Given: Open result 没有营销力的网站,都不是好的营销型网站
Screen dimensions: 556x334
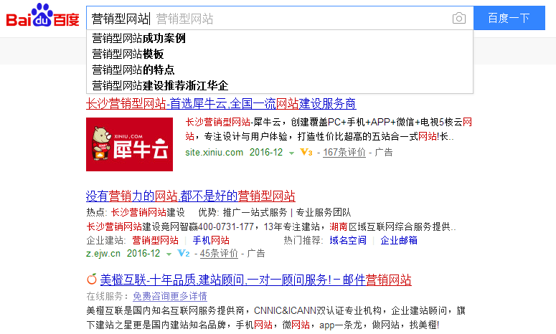Looking at the screenshot, I should tap(190, 196).
